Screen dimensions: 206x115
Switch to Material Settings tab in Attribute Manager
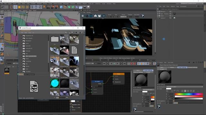[x=192, y=67]
